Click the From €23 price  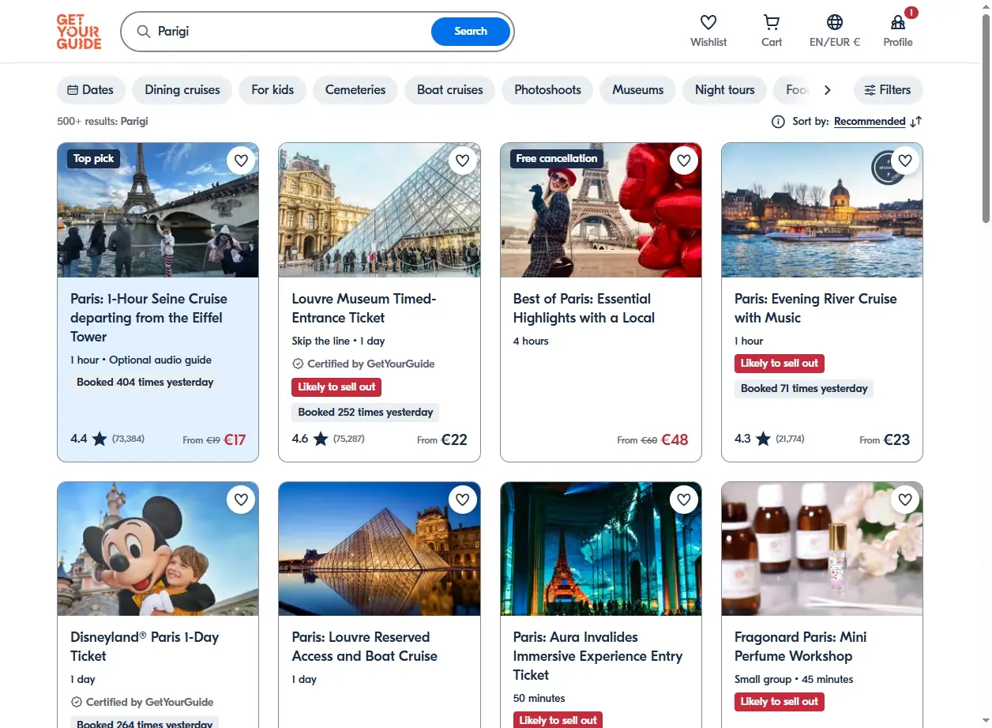885,439
